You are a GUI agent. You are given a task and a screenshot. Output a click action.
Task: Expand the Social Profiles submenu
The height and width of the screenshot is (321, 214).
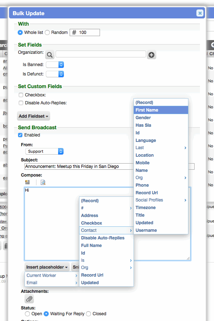pyautogui.click(x=161, y=200)
